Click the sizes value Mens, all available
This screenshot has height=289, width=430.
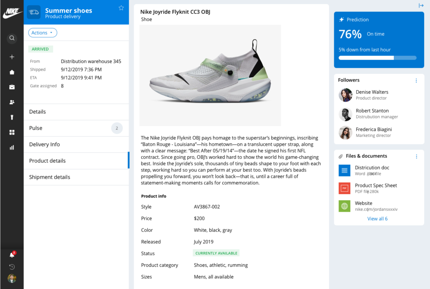click(x=214, y=277)
